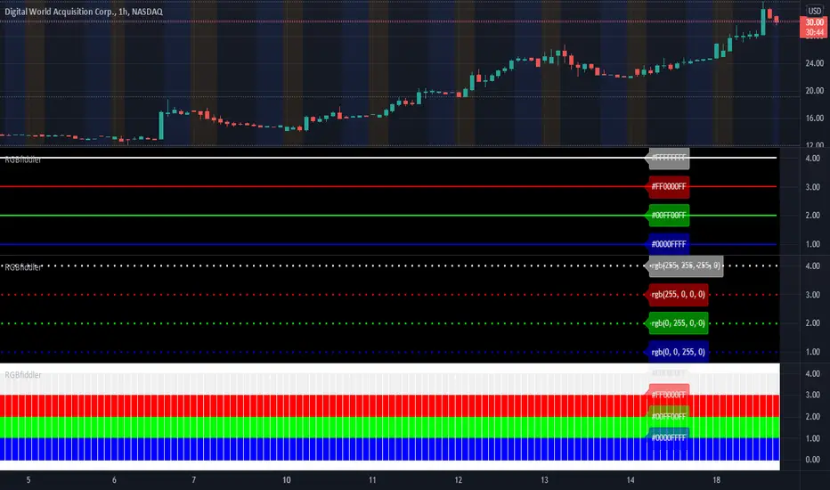Image resolution: width=830 pixels, height=490 pixels.
Task: Click the rgb(255, 0, 0, 0) label
Action: coord(678,295)
